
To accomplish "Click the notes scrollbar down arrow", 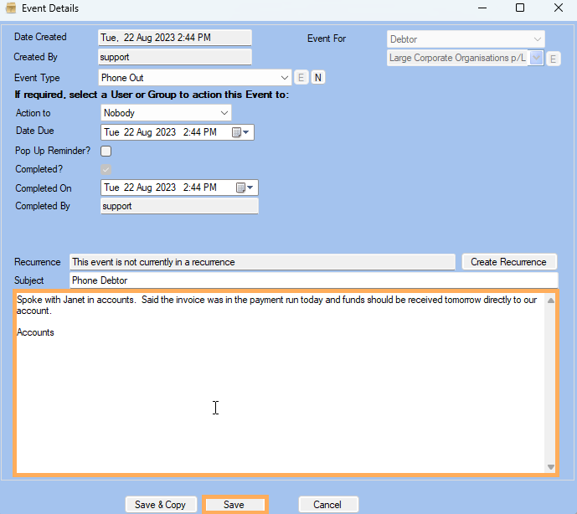I will tap(550, 466).
